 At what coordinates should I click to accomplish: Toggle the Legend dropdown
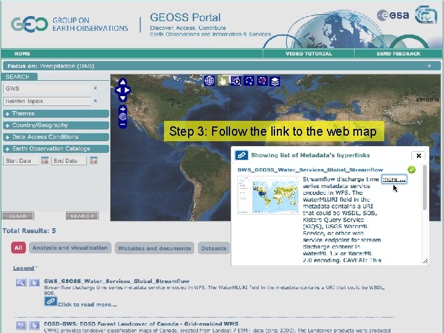25,268
